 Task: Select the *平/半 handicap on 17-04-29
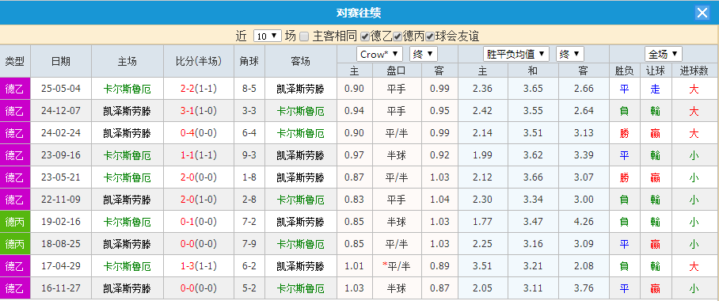(x=396, y=266)
